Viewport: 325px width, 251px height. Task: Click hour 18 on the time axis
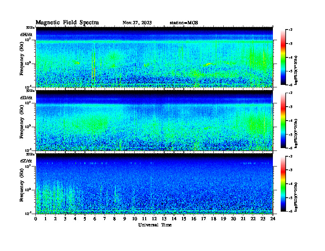[213, 219]
